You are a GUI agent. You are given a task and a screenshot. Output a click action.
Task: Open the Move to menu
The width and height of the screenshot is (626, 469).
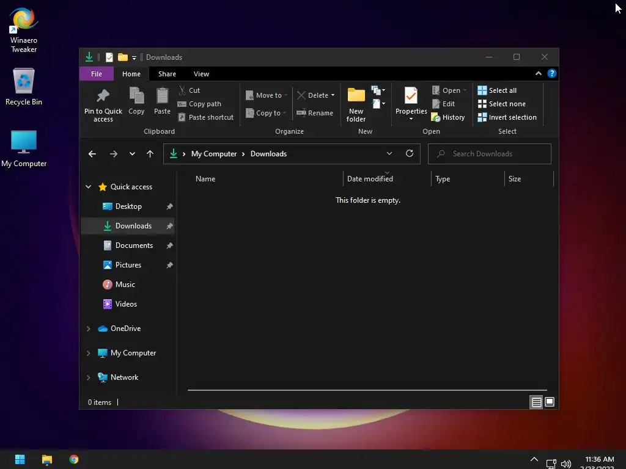(266, 95)
